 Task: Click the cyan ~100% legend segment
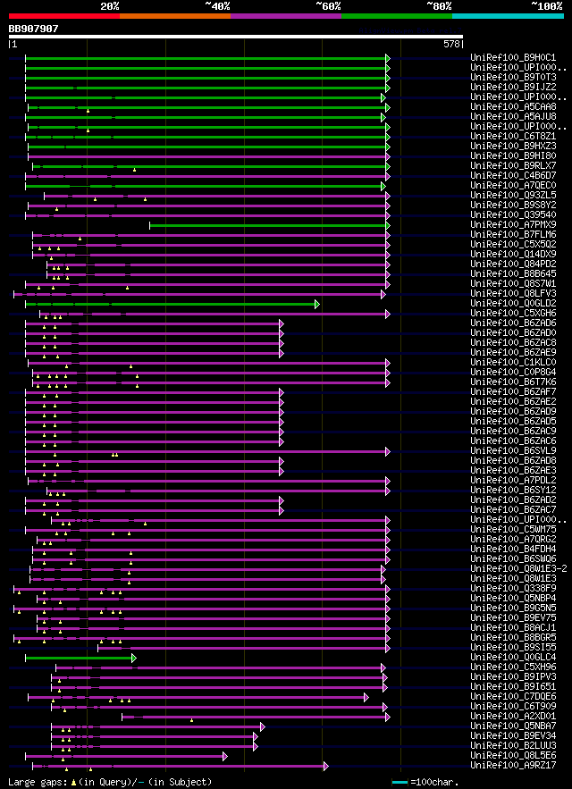tap(508, 15)
